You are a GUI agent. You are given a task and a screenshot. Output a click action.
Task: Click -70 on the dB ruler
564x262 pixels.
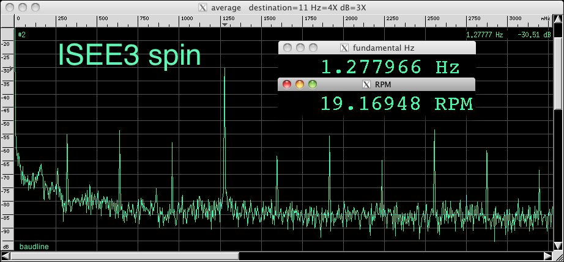[x=6, y=177]
